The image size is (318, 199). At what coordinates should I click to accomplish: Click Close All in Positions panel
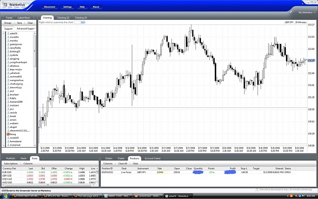coord(123,163)
